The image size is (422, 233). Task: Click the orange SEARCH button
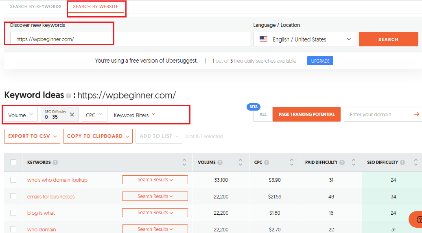tap(388, 39)
